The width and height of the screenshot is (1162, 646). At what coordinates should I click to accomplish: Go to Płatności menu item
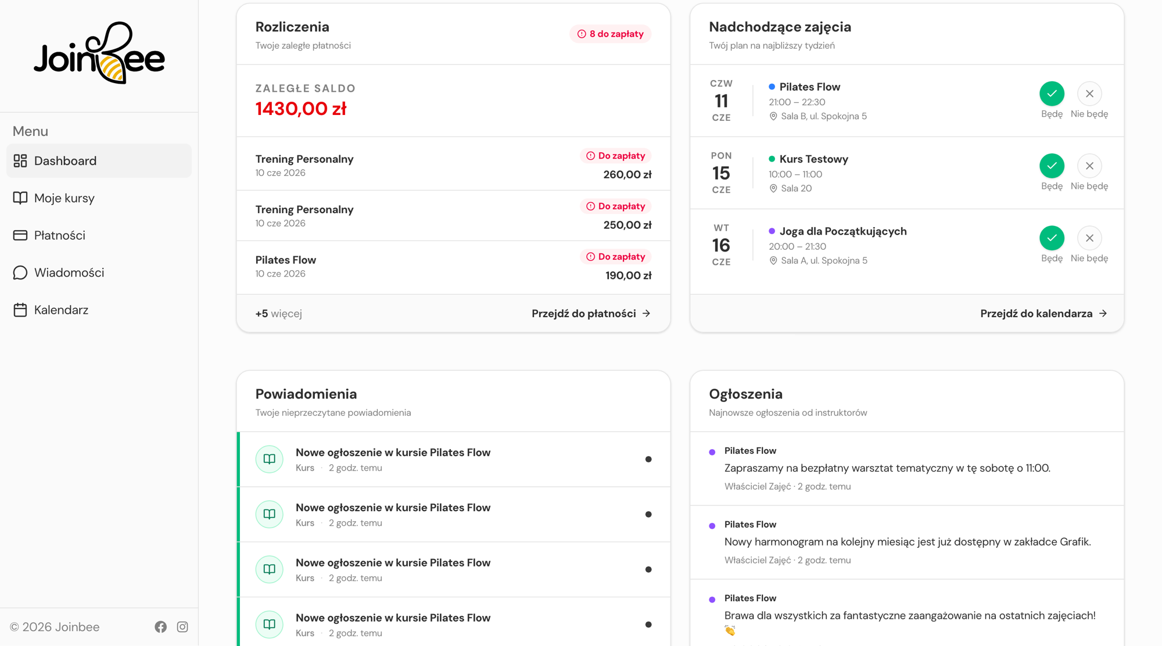click(x=99, y=235)
